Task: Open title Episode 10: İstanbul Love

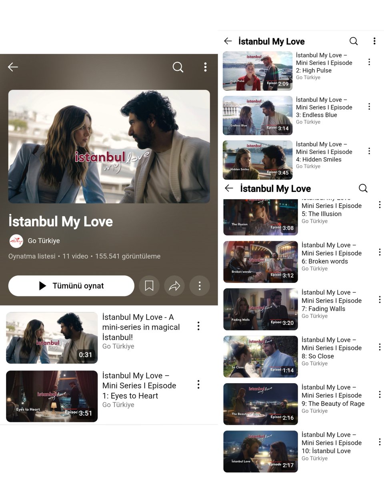Action: [332, 442]
